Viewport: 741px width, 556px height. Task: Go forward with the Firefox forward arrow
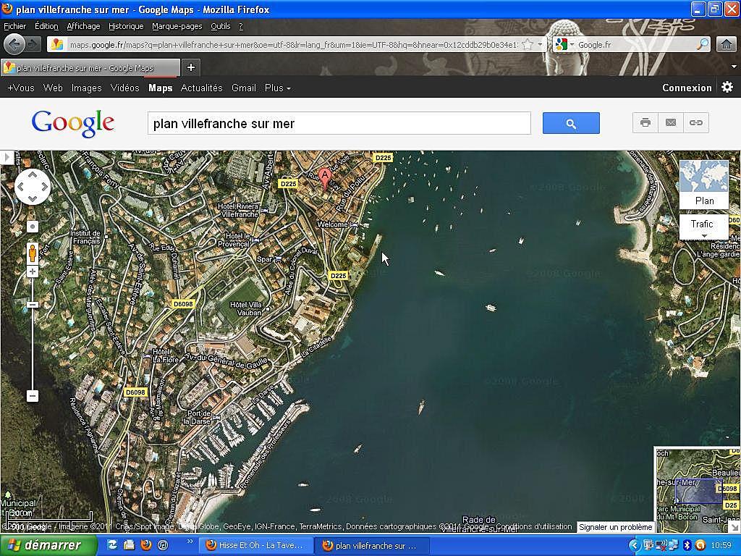(x=33, y=44)
